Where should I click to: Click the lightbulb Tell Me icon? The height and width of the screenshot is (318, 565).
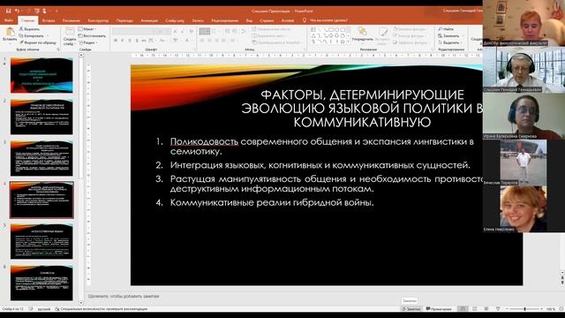click(x=305, y=20)
